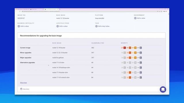184x103 pixels.
Task: Click the Major upgrades row label
Action: [26, 58]
